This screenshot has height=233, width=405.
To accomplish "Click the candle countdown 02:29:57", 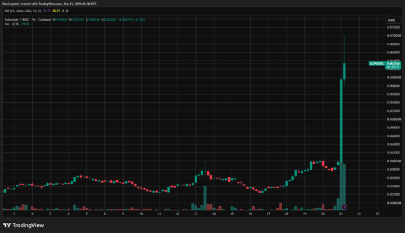I will (393, 67).
